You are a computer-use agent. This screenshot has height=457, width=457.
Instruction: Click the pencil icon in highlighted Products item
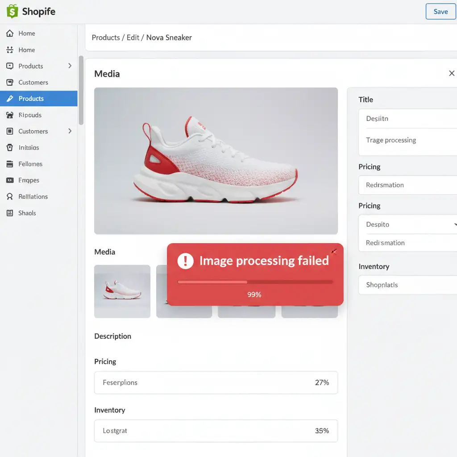point(10,99)
